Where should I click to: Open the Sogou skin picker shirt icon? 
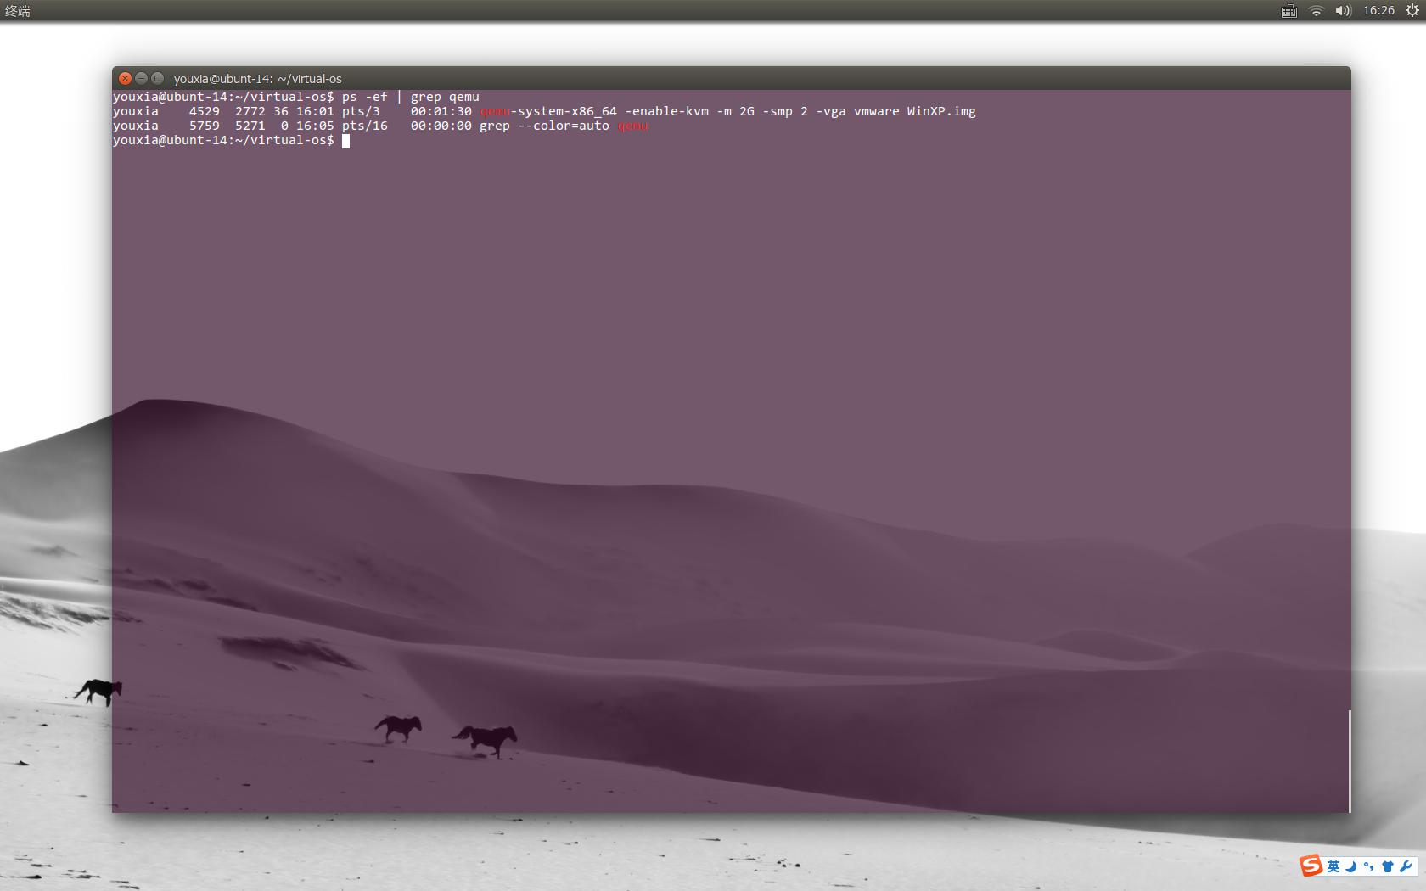coord(1387,866)
